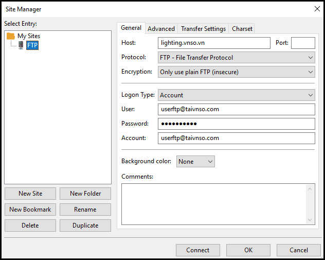325x260 pixels.
Task: Select the FTP site entry
Action: click(x=32, y=45)
